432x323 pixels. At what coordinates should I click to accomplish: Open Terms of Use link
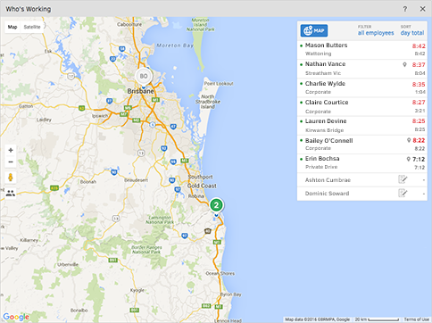[x=416, y=319]
